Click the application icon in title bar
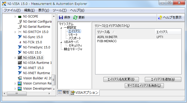 click(4, 4)
